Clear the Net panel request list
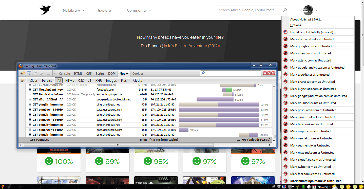Viewport: 364px width, 189px height. [x=34, y=80]
